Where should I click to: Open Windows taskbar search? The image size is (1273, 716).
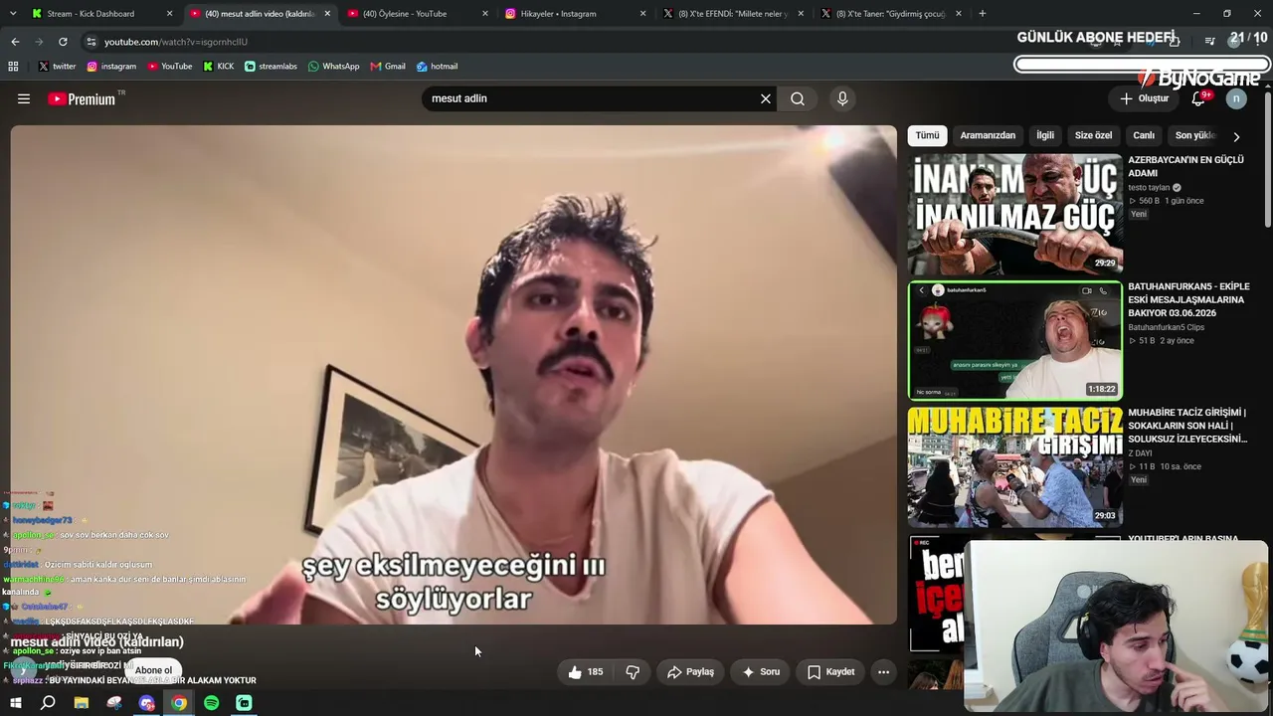(x=48, y=703)
